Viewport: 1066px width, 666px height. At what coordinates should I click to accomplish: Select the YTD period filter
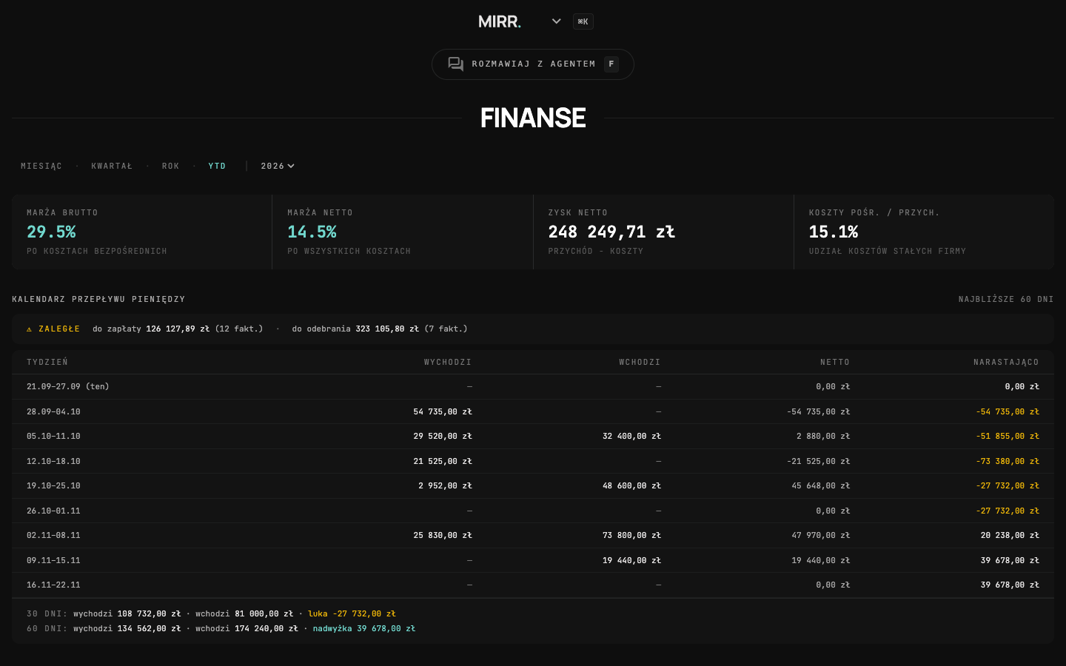(x=217, y=166)
